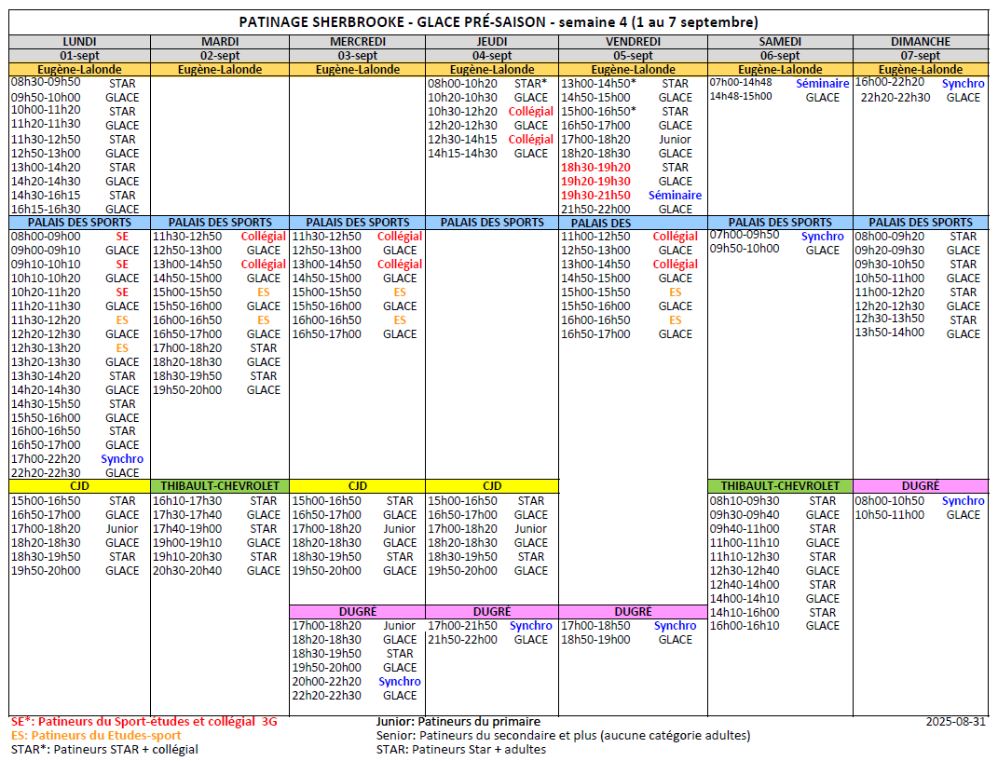Click the SAMEDI column header
The image size is (998, 761).
pyautogui.click(x=780, y=41)
